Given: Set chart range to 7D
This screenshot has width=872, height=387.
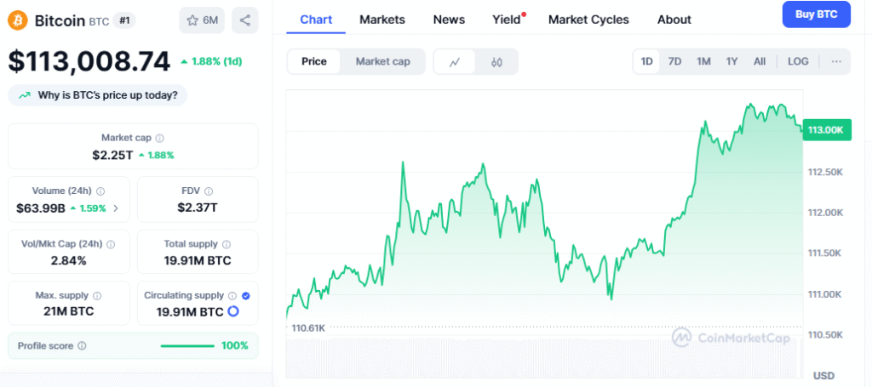Looking at the screenshot, I should tap(674, 61).
